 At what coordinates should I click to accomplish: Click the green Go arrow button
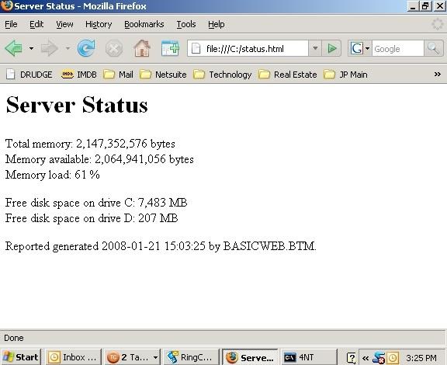click(331, 48)
